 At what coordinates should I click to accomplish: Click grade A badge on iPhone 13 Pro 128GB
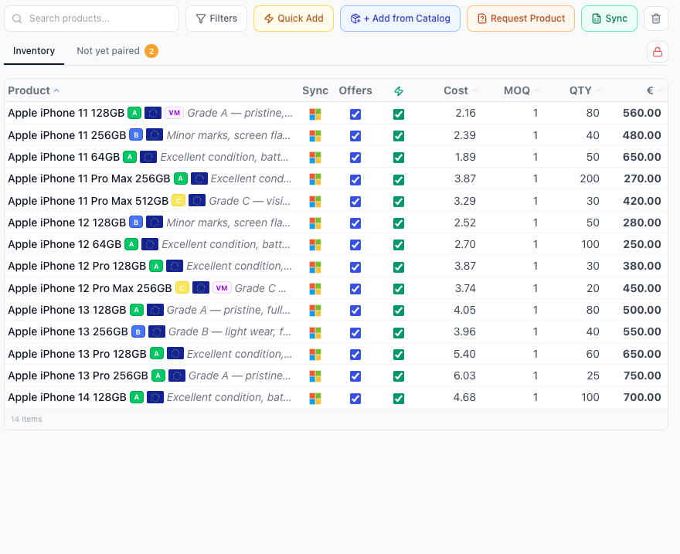click(157, 354)
